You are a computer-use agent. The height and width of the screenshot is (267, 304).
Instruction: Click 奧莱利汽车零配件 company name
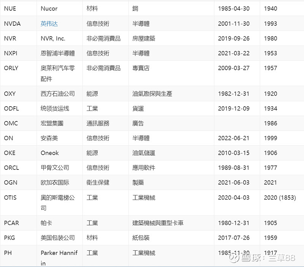58,74
